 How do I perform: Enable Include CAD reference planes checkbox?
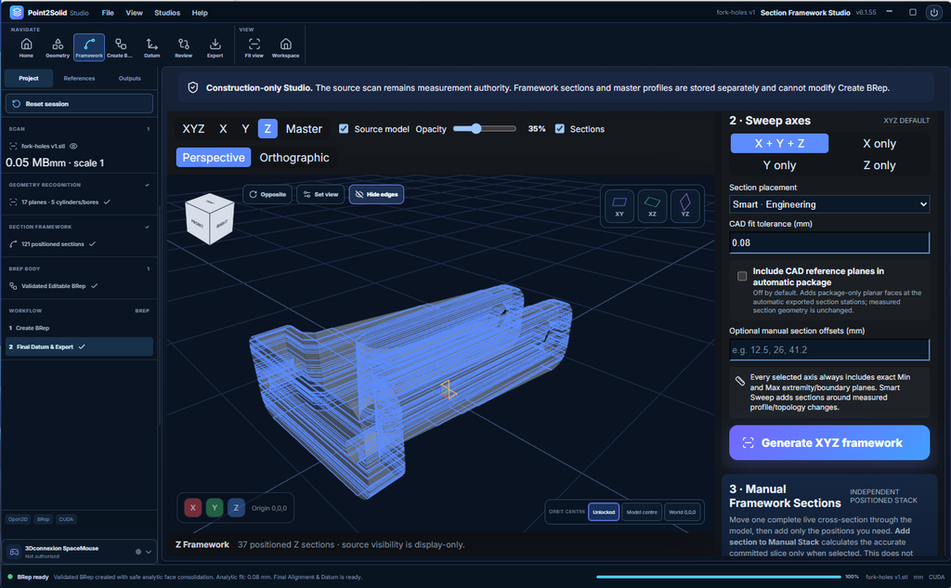coord(742,276)
